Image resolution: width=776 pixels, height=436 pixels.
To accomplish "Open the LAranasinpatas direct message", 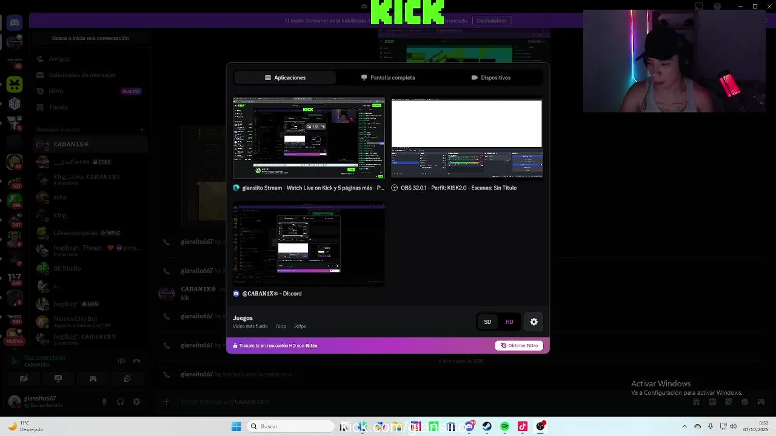I will tap(90, 233).
